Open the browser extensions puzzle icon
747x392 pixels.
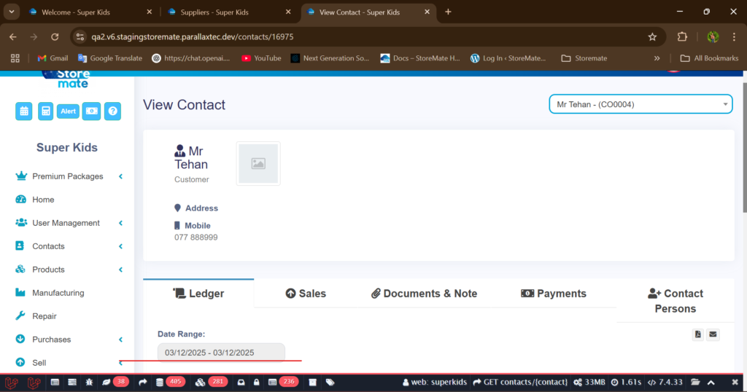682,36
